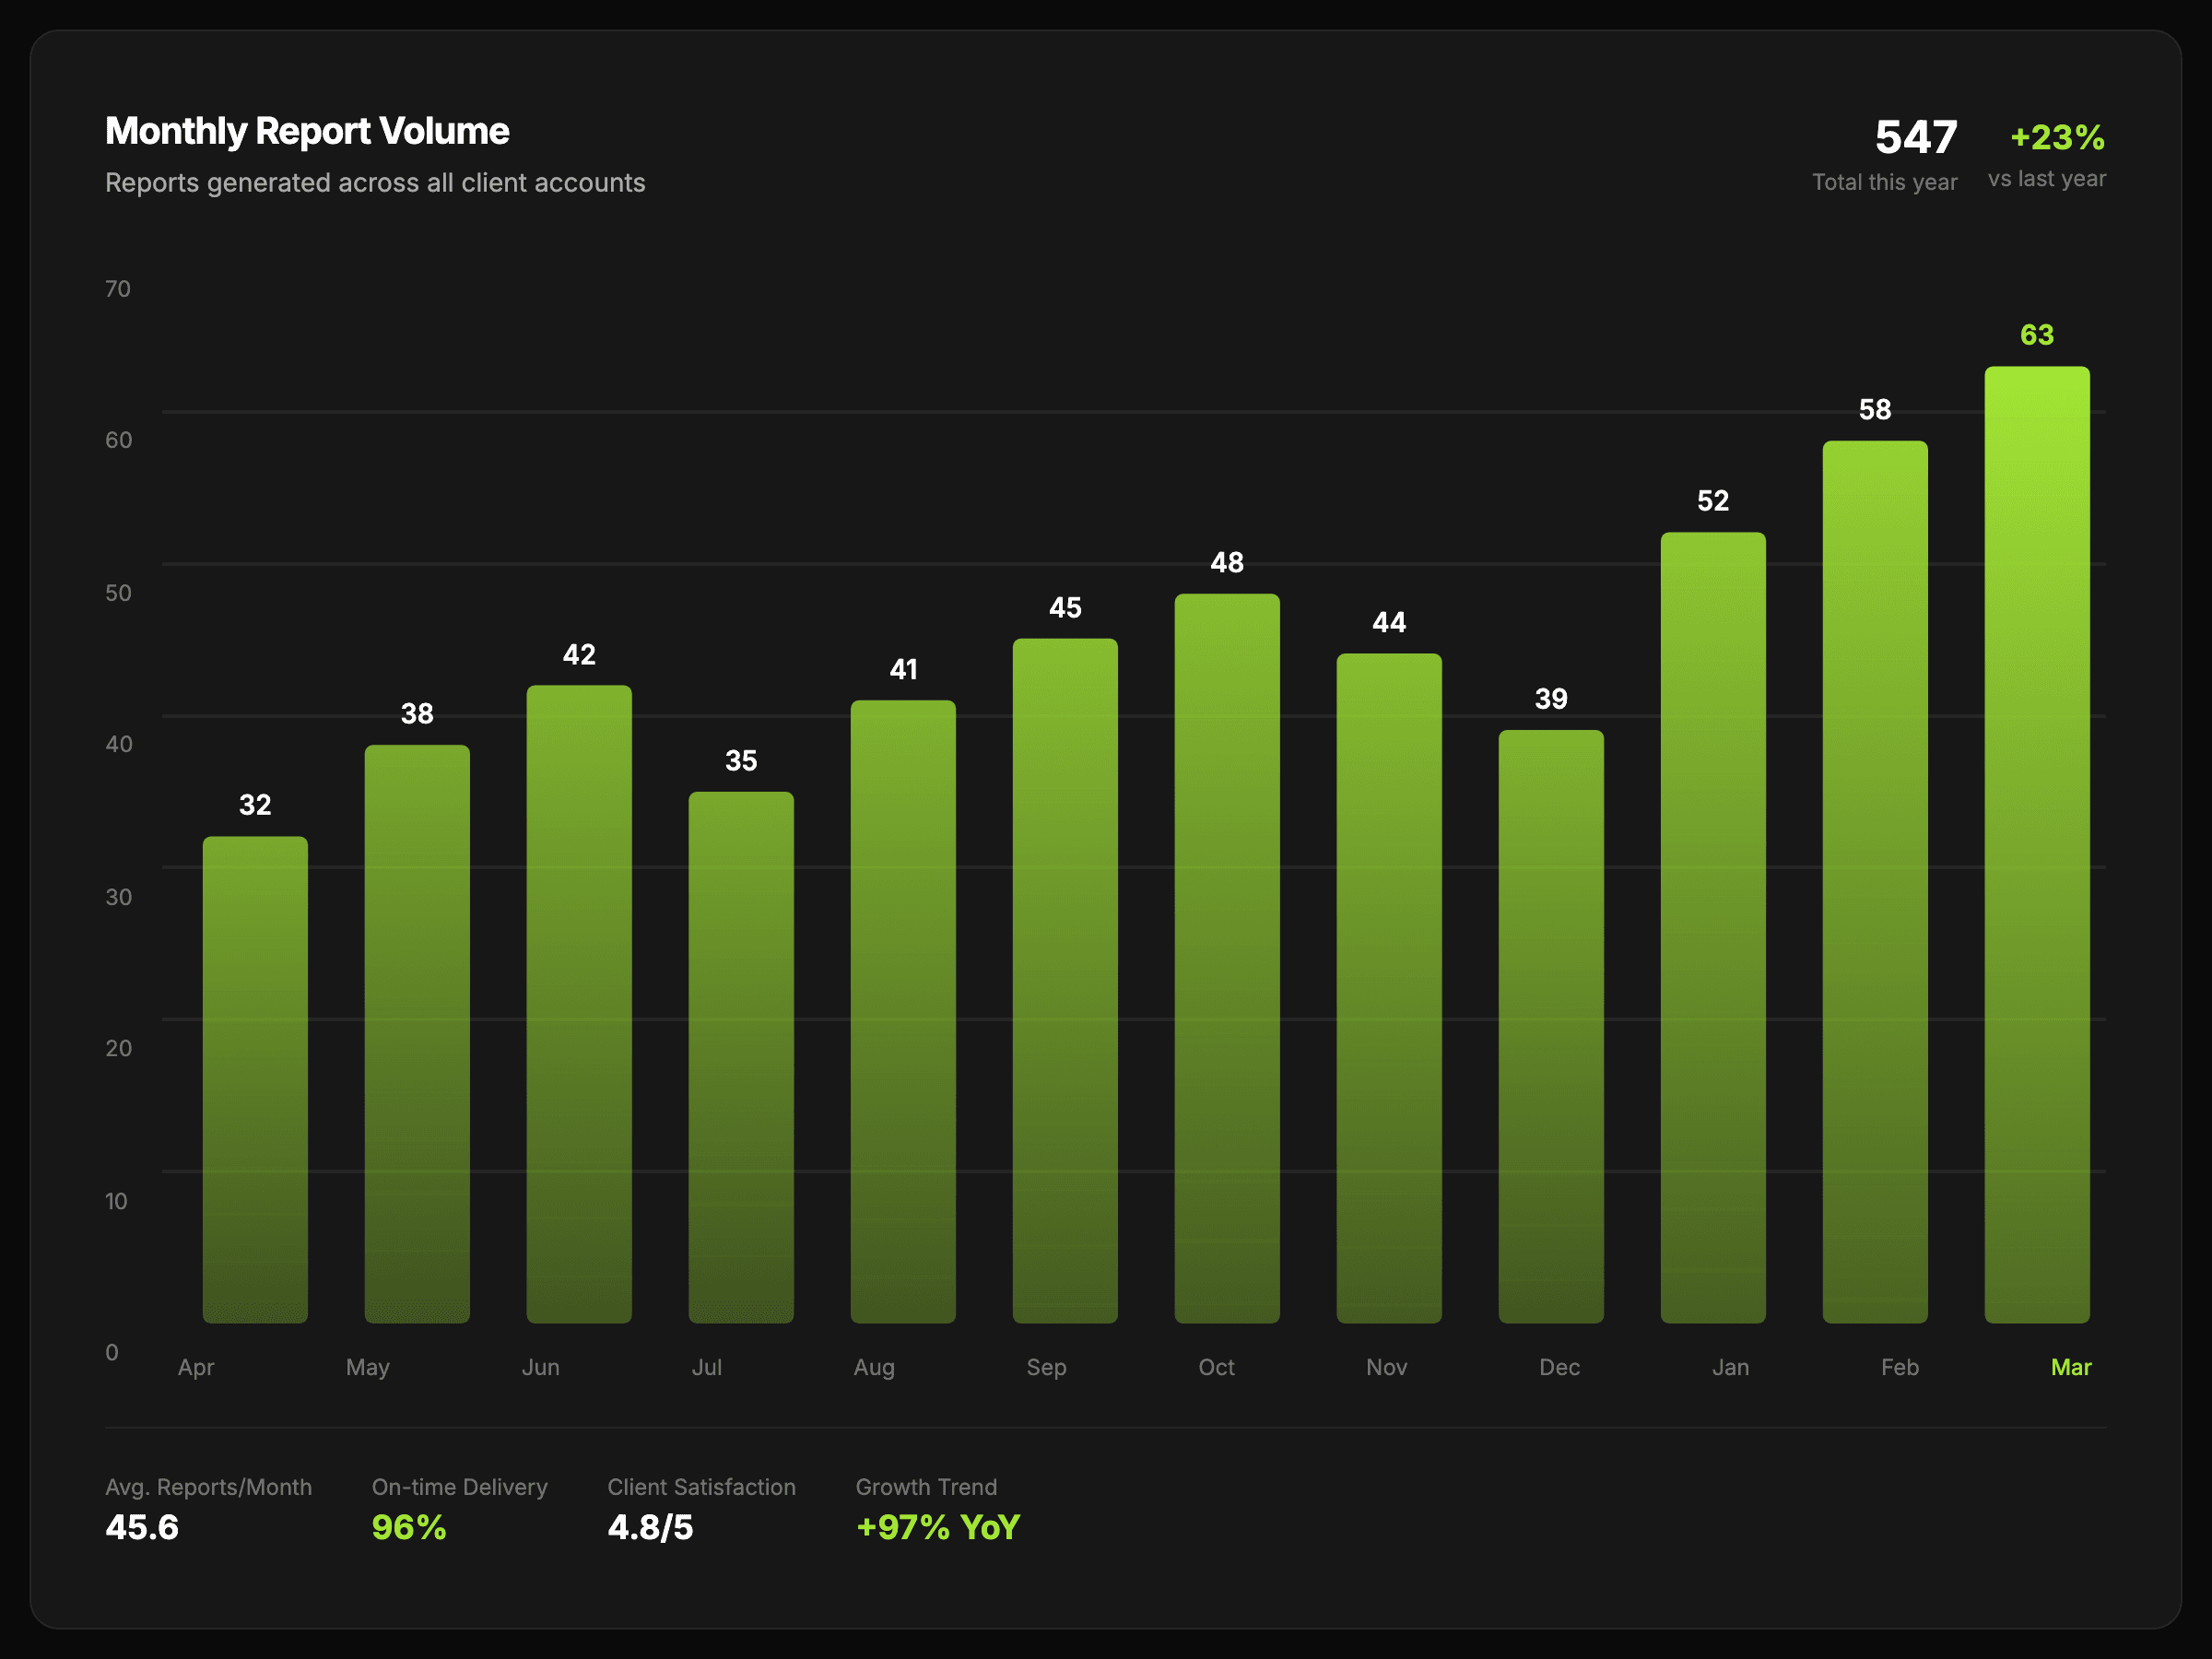2212x1659 pixels.
Task: Select the May bar with value 38
Action: (x=417, y=1034)
